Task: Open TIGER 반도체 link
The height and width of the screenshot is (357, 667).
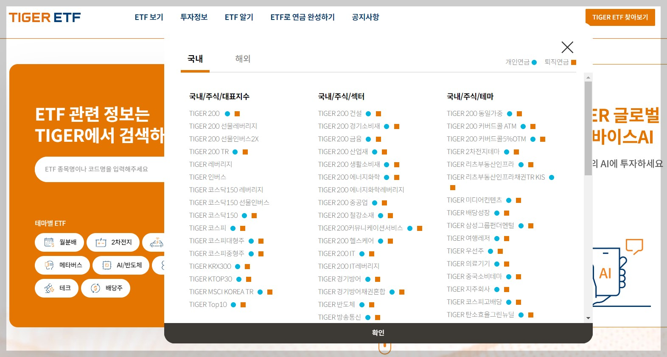Action: pyautogui.click(x=336, y=305)
